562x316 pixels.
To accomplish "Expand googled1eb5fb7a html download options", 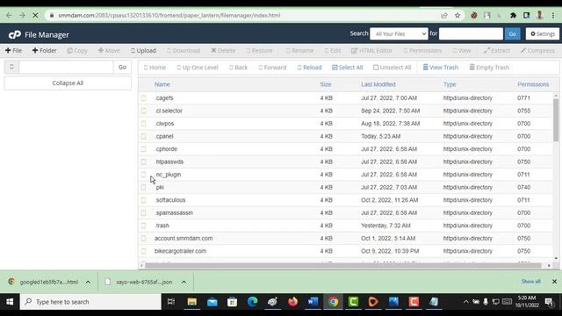I will [88, 282].
